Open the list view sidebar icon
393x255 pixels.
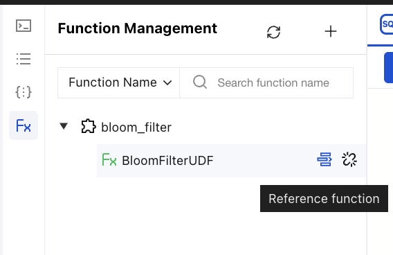pos(24,59)
